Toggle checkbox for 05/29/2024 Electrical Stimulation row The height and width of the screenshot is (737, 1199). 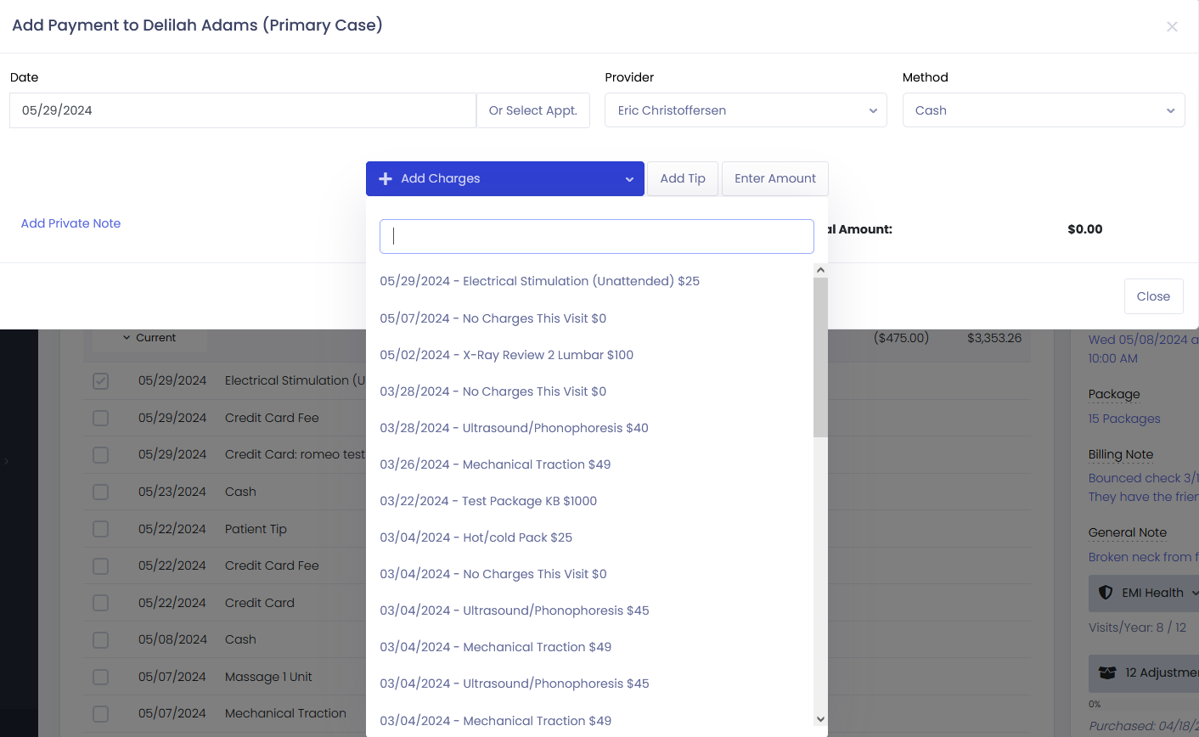pyautogui.click(x=100, y=381)
